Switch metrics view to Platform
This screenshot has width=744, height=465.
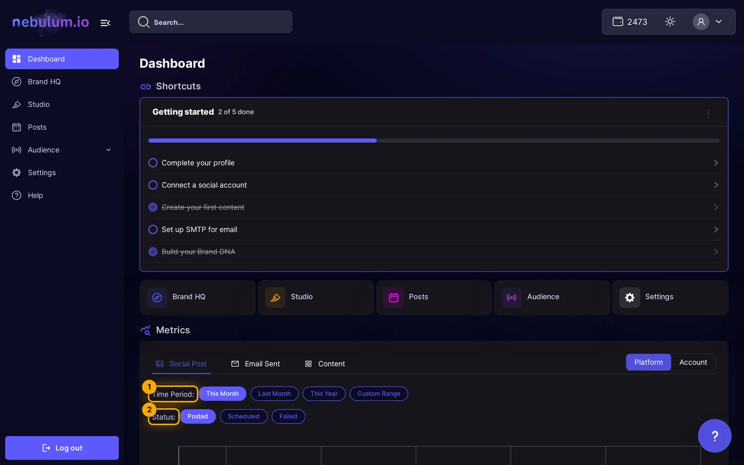click(648, 362)
